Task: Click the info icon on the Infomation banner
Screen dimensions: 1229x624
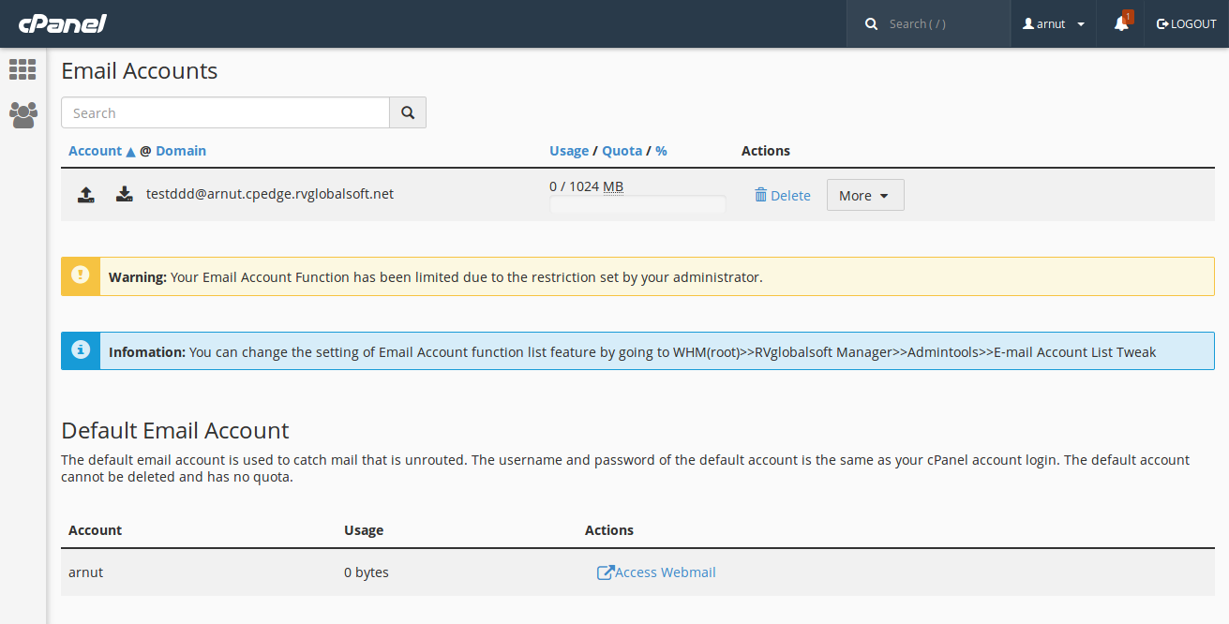Action: pyautogui.click(x=80, y=350)
